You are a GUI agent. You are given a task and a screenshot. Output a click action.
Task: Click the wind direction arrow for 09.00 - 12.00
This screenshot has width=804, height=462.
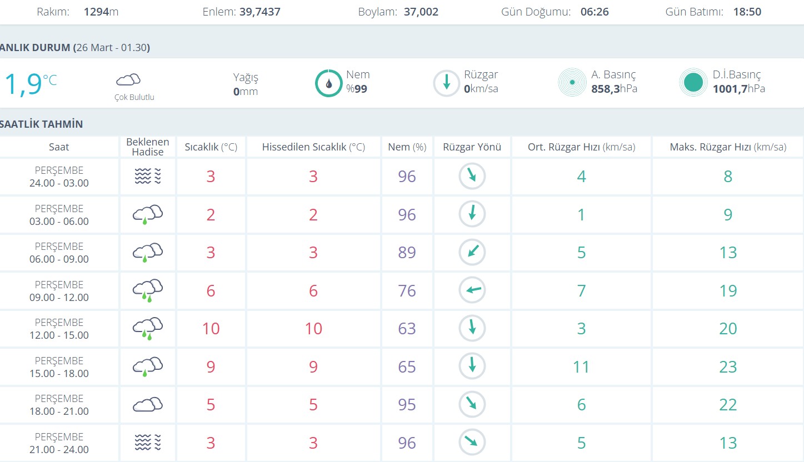click(x=472, y=290)
